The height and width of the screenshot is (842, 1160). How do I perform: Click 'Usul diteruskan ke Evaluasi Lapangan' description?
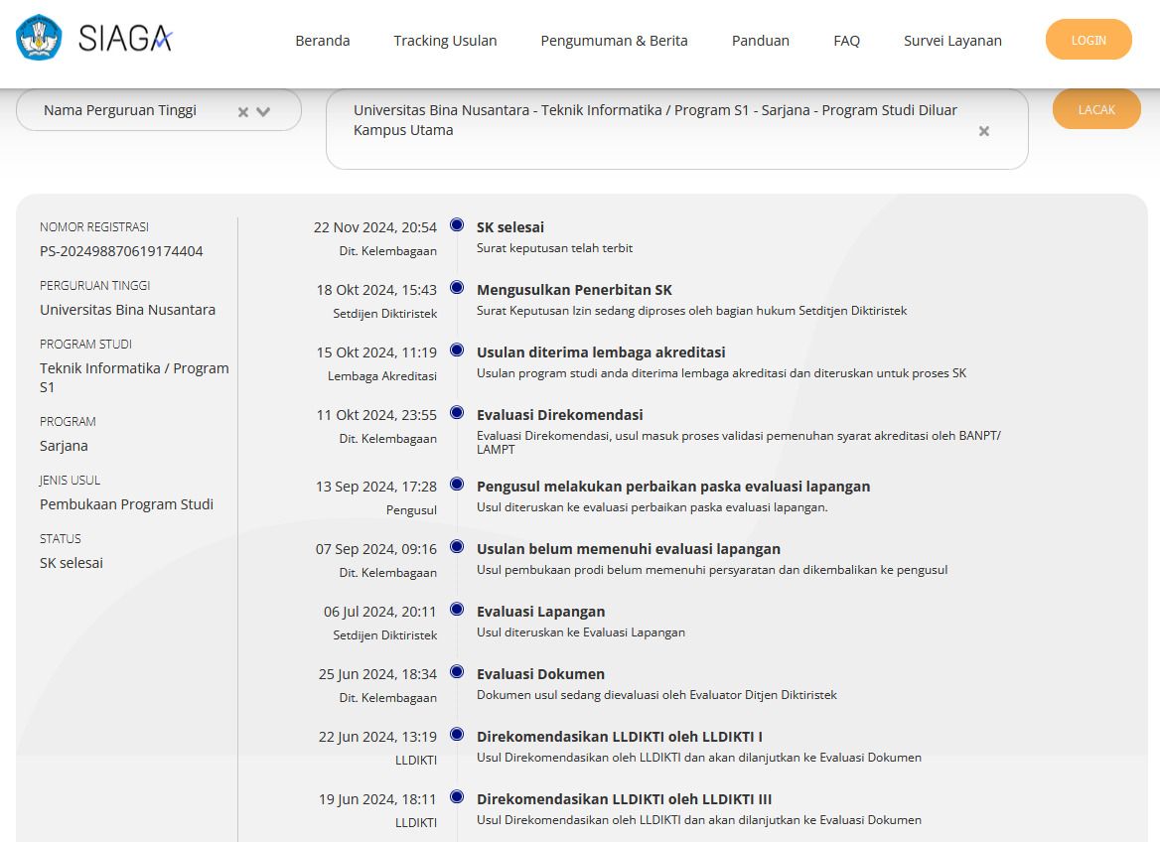pyautogui.click(x=581, y=631)
